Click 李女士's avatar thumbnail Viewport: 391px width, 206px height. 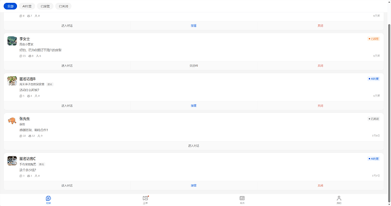(12, 41)
